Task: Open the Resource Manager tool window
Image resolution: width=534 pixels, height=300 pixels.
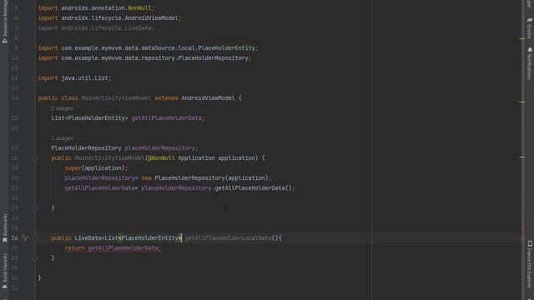Action: (x=5, y=21)
